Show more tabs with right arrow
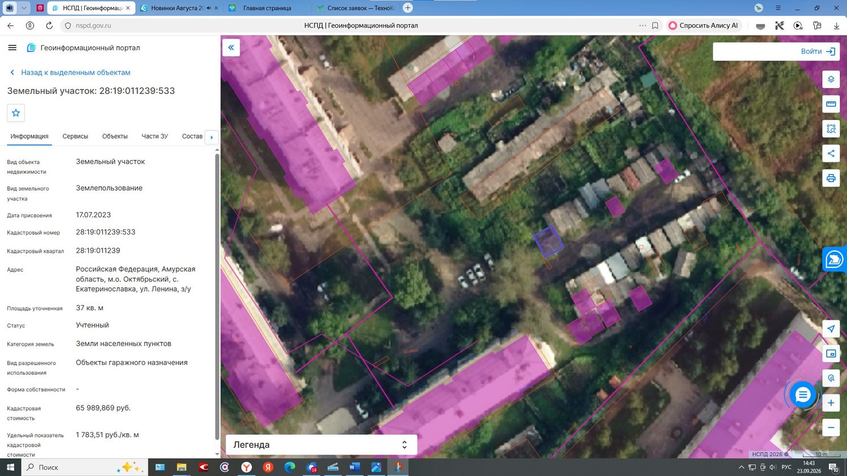The image size is (847, 476). click(212, 137)
